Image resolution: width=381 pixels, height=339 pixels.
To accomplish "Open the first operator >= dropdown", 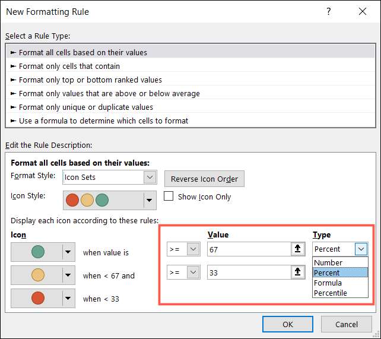I will [x=193, y=249].
